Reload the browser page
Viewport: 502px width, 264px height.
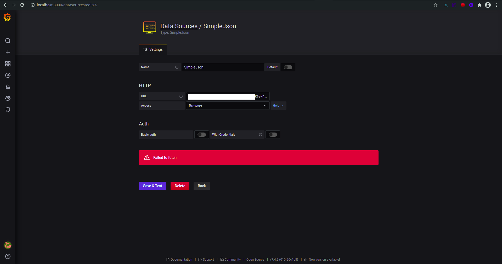click(22, 5)
